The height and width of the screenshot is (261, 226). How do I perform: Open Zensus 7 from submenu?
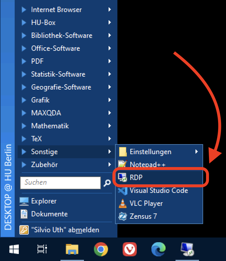(159, 216)
